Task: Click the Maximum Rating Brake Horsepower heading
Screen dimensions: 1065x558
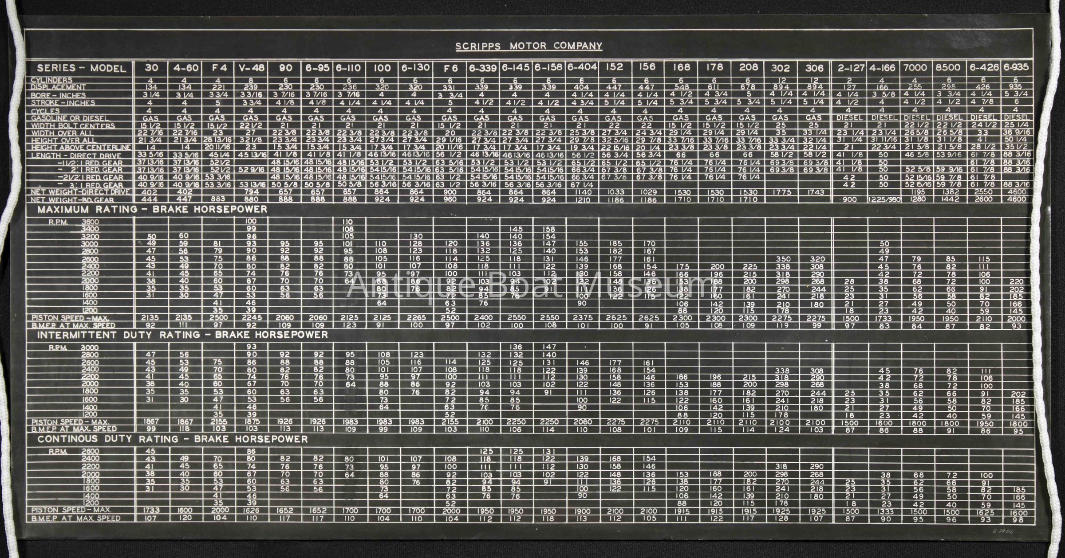Action: pos(152,209)
